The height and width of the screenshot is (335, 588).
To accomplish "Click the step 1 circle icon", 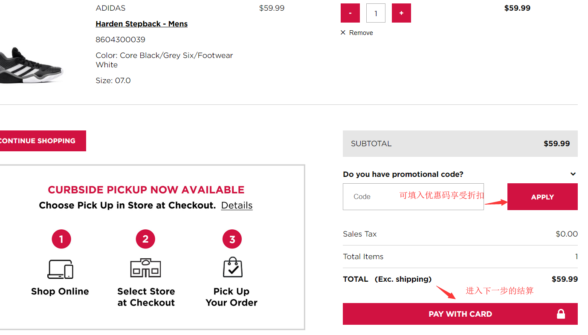I will (61, 239).
